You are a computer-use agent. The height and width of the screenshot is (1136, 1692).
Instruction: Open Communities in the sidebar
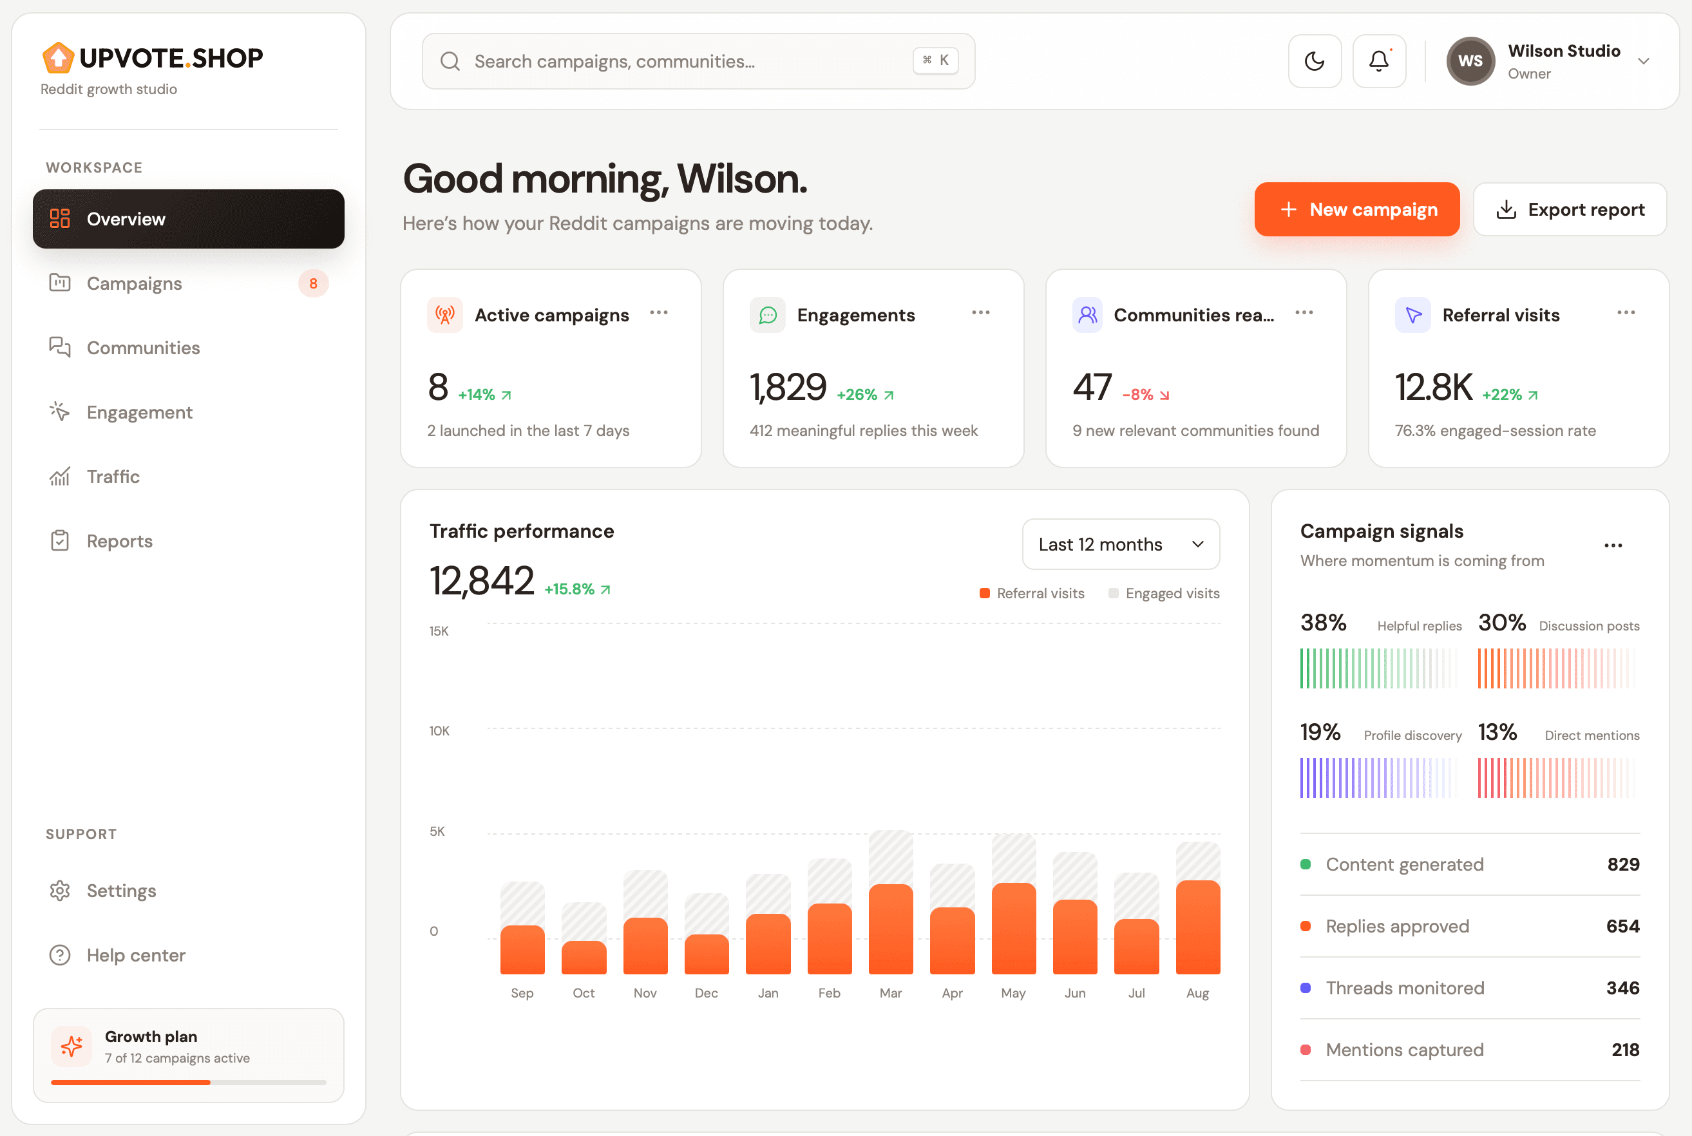pyautogui.click(x=189, y=347)
